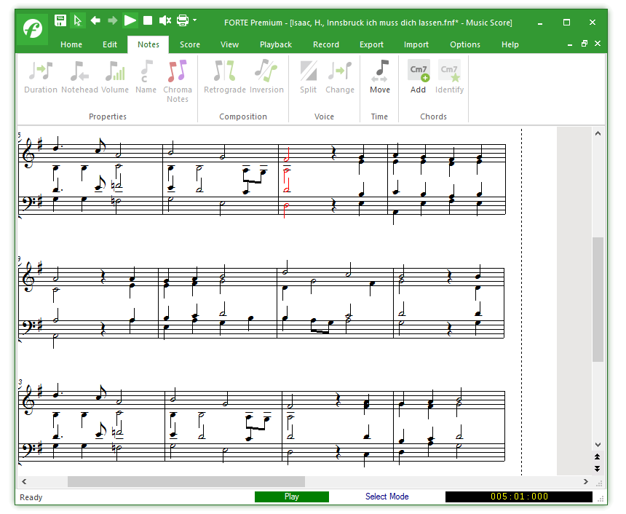Click the FORTE application logo button
This screenshot has height=514, width=626.
click(32, 28)
